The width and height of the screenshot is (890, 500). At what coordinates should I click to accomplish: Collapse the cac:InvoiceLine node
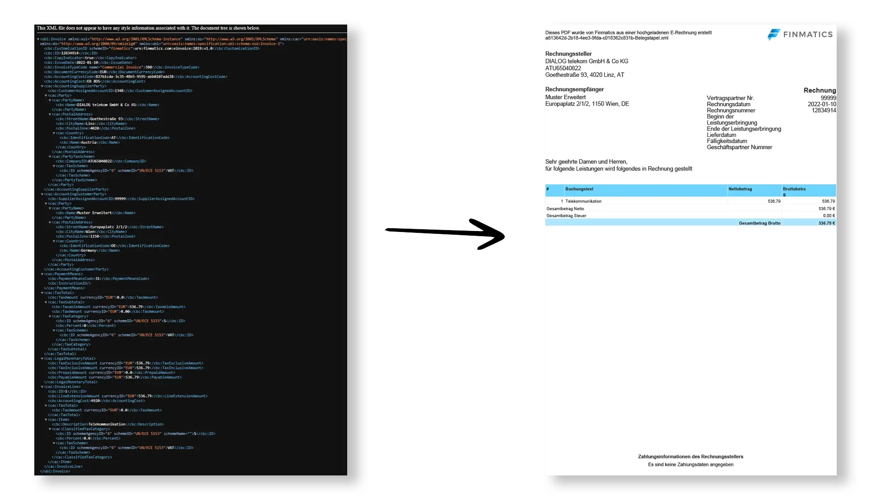point(42,387)
